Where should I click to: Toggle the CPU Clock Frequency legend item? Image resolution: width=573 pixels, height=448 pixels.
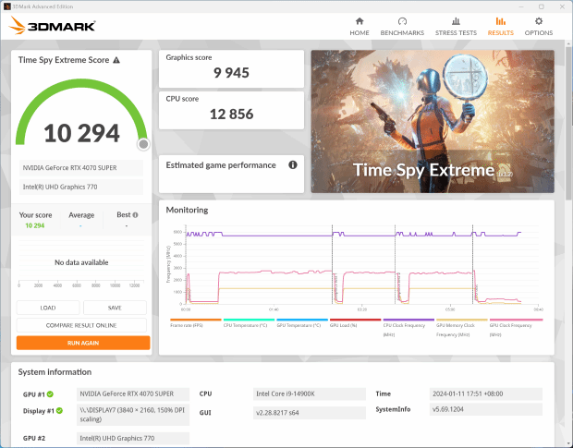408,328
